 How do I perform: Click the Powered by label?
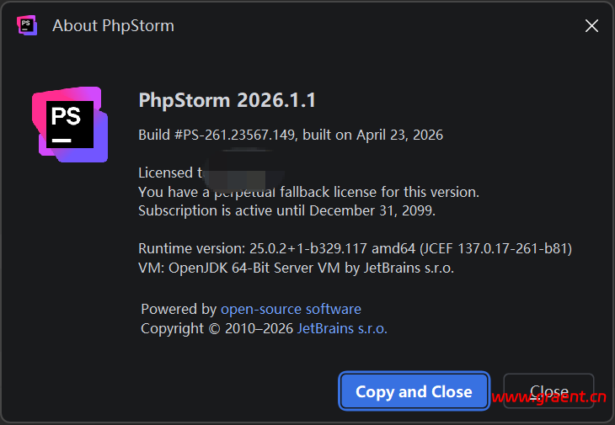tap(179, 309)
